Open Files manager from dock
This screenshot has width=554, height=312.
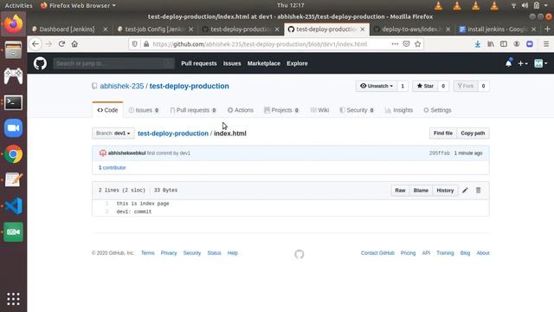pyautogui.click(x=14, y=49)
